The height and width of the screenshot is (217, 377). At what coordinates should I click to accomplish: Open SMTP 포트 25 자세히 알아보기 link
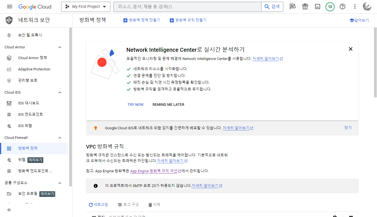[207, 186]
